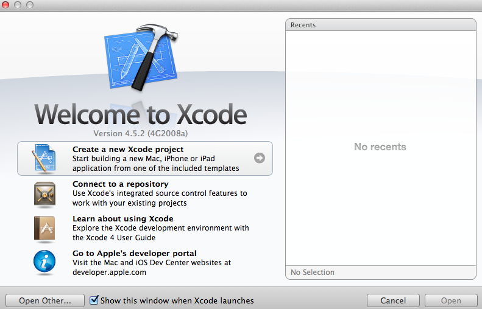Viewport: 482px width, 309px height.
Task: Click the blue info developer portal icon
Action: click(x=44, y=262)
